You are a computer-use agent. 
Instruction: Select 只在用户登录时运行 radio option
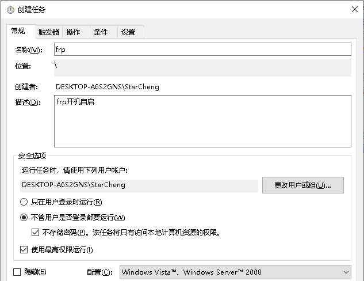(x=24, y=202)
